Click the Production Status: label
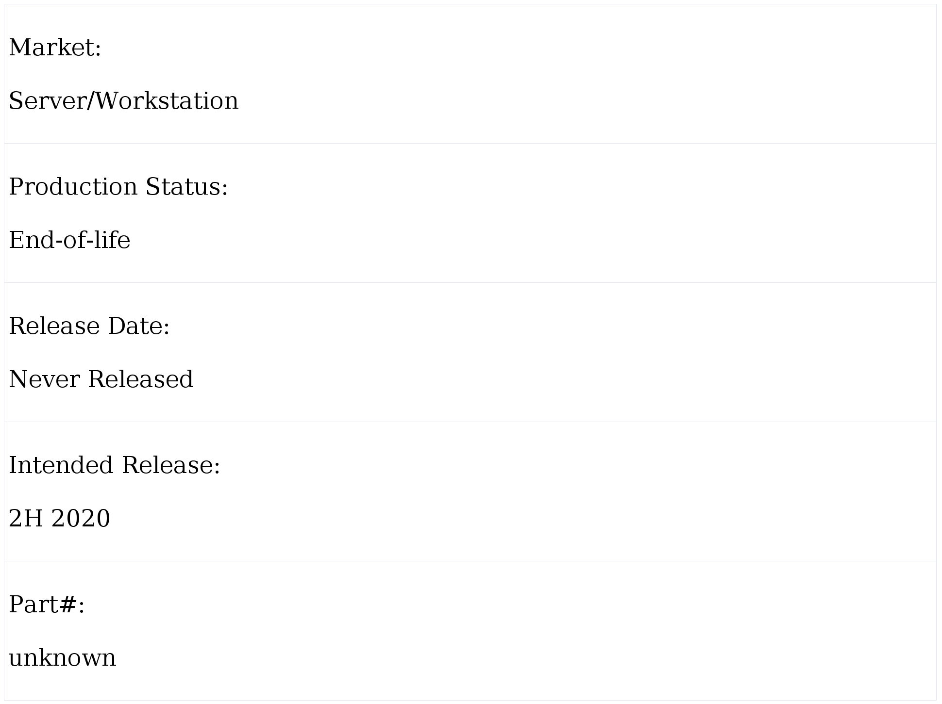Screen dimensions: 942x704 point(118,187)
